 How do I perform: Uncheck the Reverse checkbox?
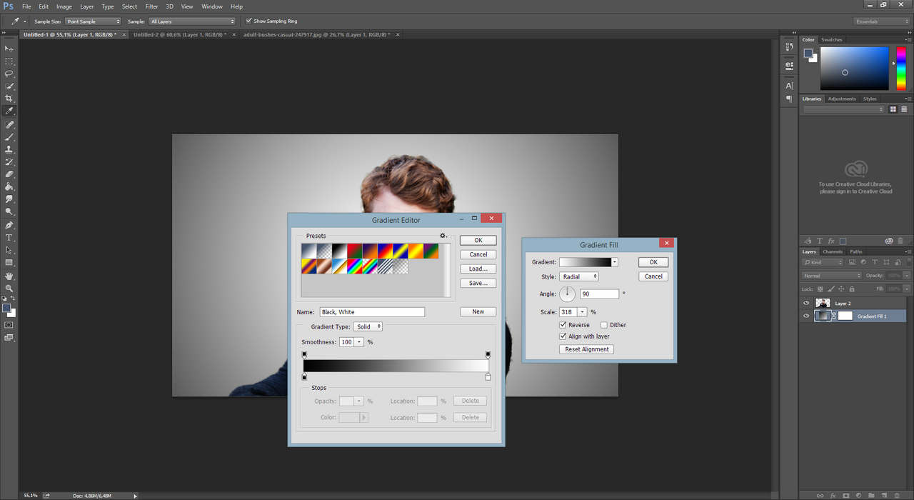563,325
